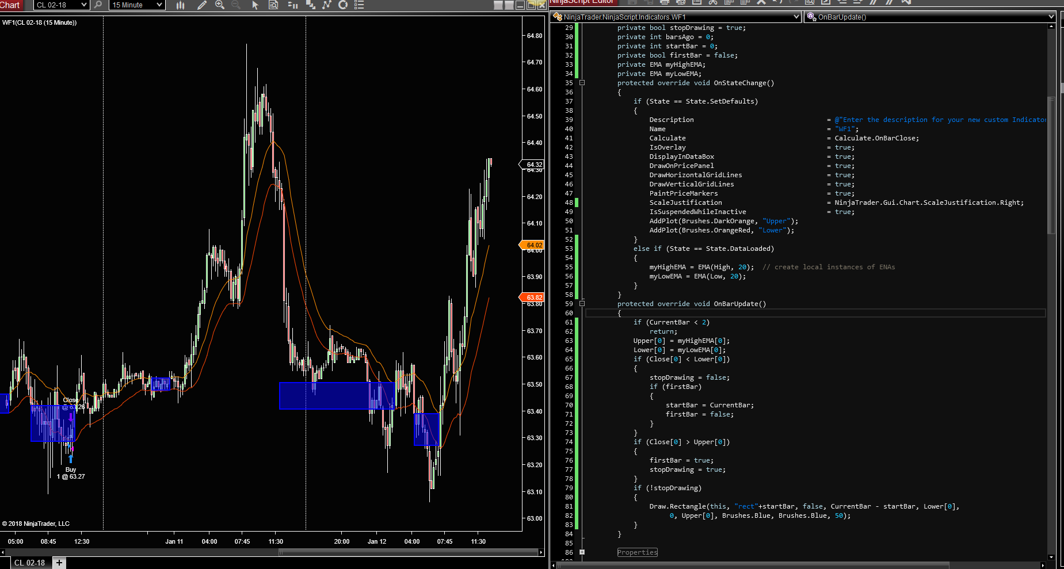Select the cursor pointer tool icon
Image resolution: width=1064 pixels, height=569 pixels.
coord(255,5)
